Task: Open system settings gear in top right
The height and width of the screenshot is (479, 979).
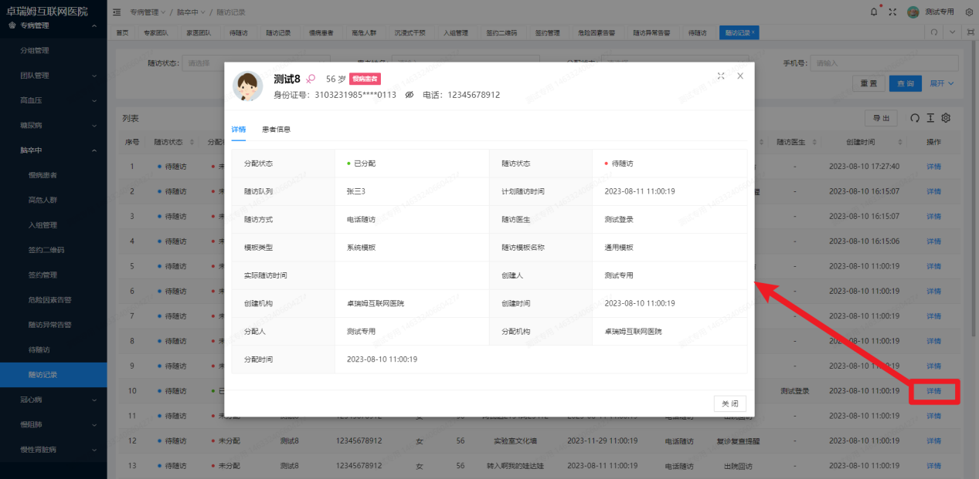Action: [x=969, y=12]
